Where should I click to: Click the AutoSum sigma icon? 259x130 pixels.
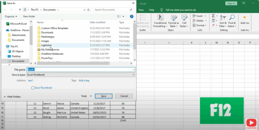[213, 16]
